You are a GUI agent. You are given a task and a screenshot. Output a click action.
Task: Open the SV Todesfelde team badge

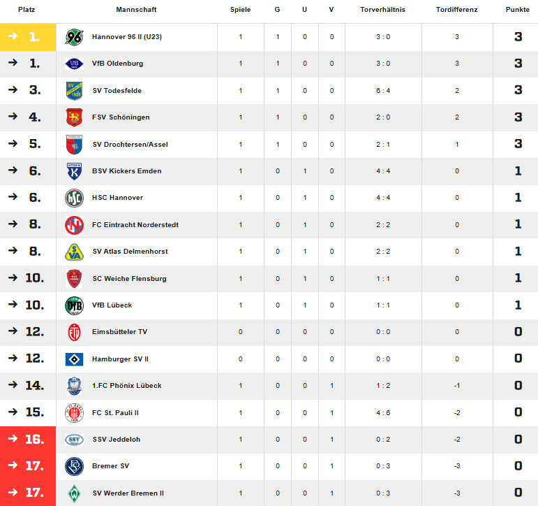(74, 91)
